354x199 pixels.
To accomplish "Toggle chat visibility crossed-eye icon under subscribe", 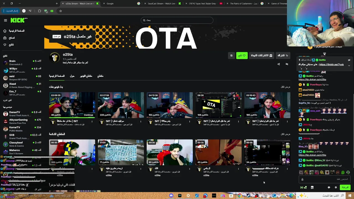I will (x=287, y=64).
